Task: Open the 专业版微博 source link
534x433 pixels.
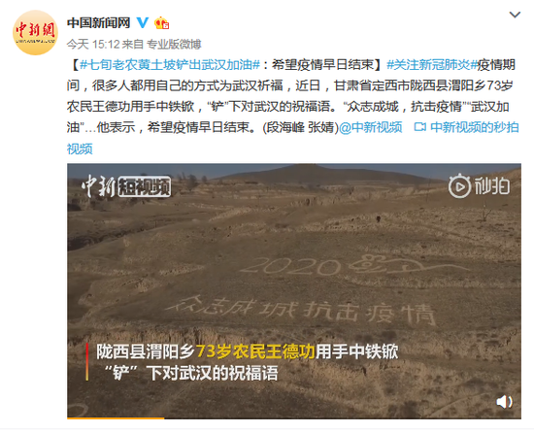Action: 174,44
